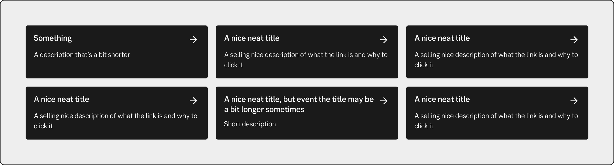614x165 pixels.
Task: Select 'A nice neat title' in the bottom-right card
Action: pos(442,99)
